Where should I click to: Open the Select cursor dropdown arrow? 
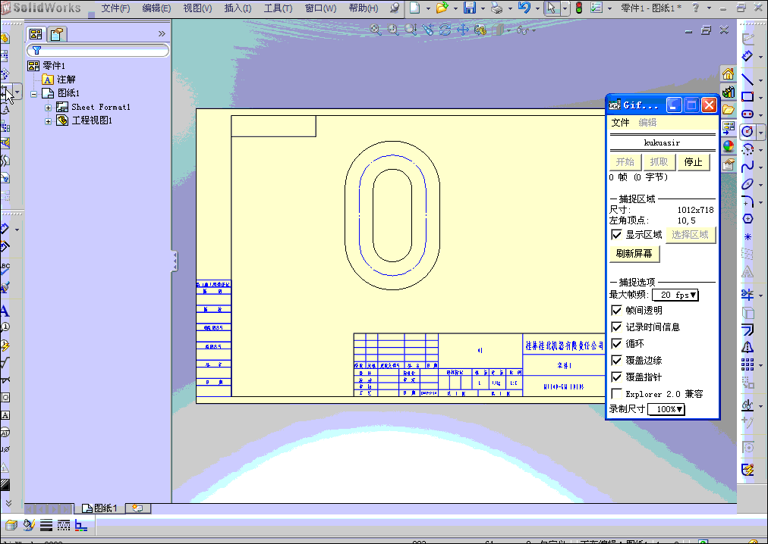click(565, 8)
